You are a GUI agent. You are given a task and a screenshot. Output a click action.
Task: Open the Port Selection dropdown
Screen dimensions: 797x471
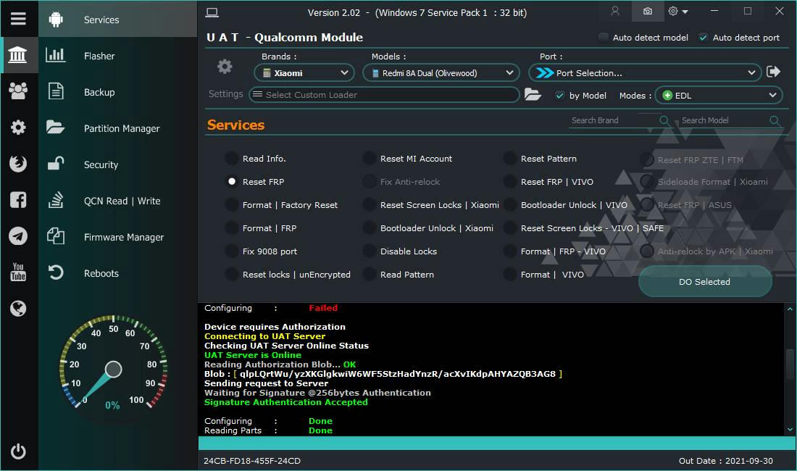click(x=645, y=72)
